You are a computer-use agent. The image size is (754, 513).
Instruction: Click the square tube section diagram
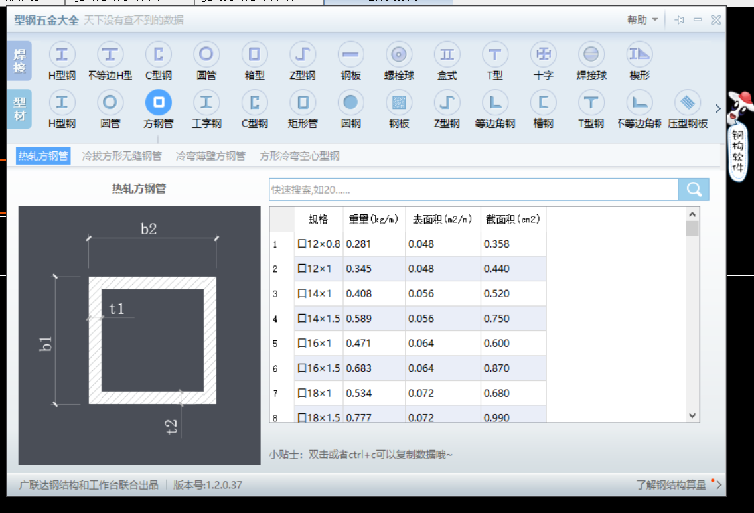[139, 335]
